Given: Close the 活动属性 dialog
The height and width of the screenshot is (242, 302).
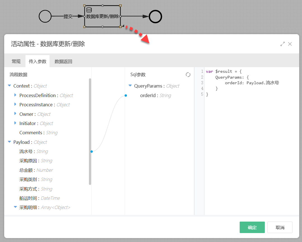Looking at the screenshot, I should [290, 44].
